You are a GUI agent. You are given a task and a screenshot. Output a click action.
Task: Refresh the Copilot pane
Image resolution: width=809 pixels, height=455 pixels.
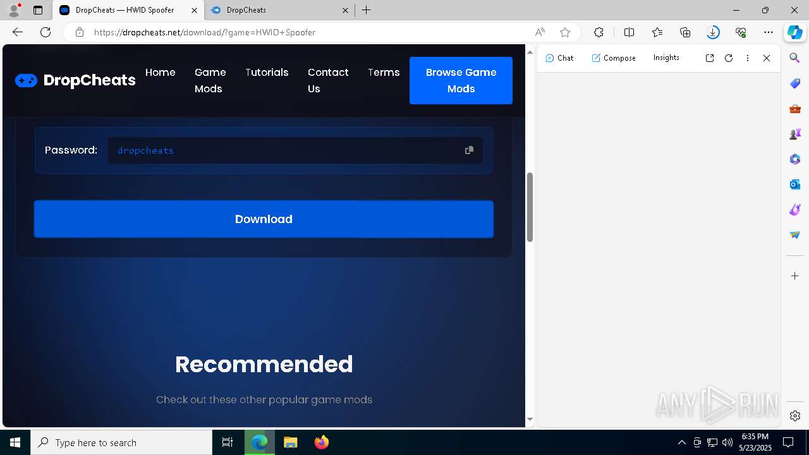(x=729, y=58)
